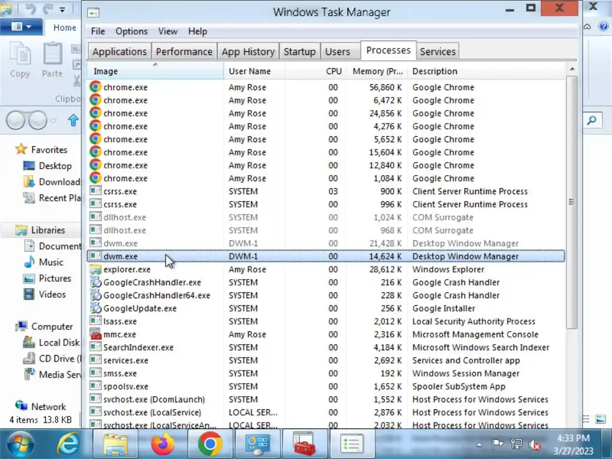
Task: Switch to the Performance tab
Action: coord(184,51)
